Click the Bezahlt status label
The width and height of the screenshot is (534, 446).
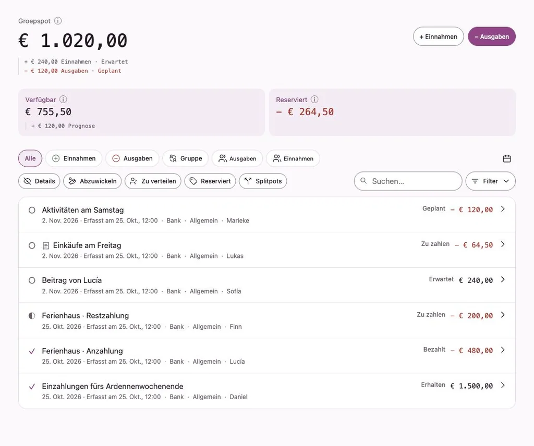(434, 350)
